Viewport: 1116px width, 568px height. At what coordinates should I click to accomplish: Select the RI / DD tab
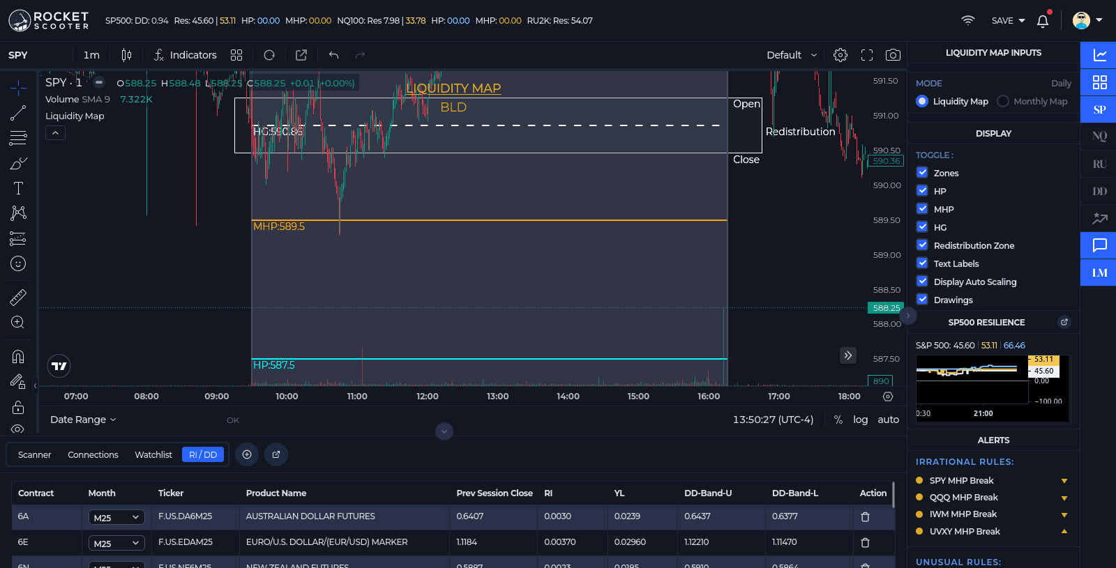click(203, 454)
